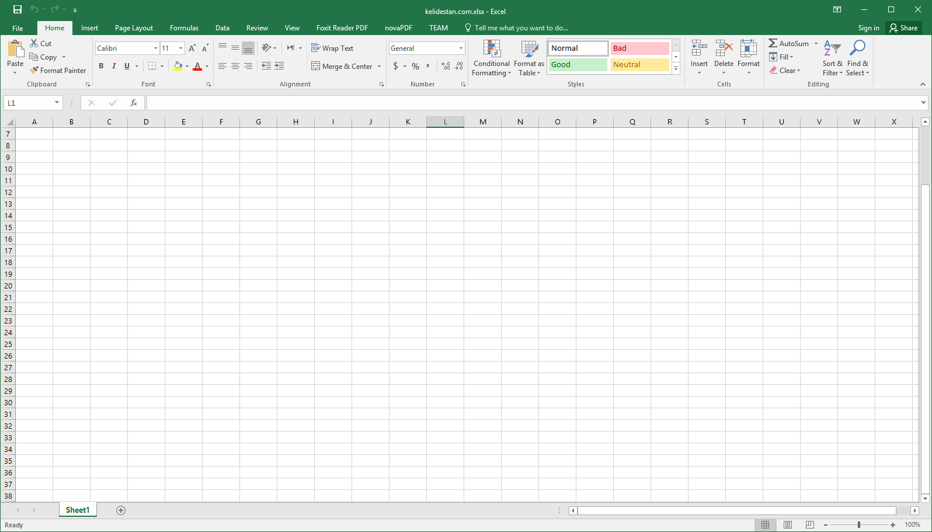
Task: Toggle Center horizontal alignment
Action: coord(235,66)
